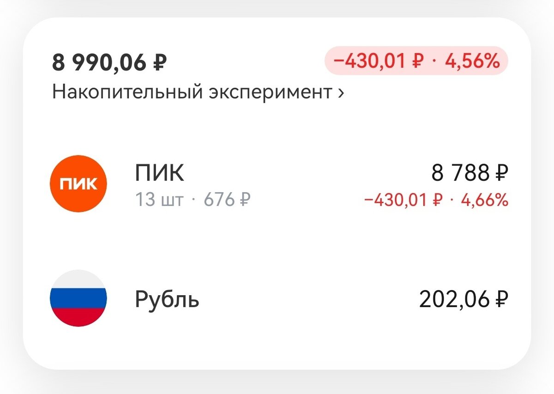Click the 13 шт · 676 ₽ detail
Screen dimensions: 554x394
pos(193,200)
